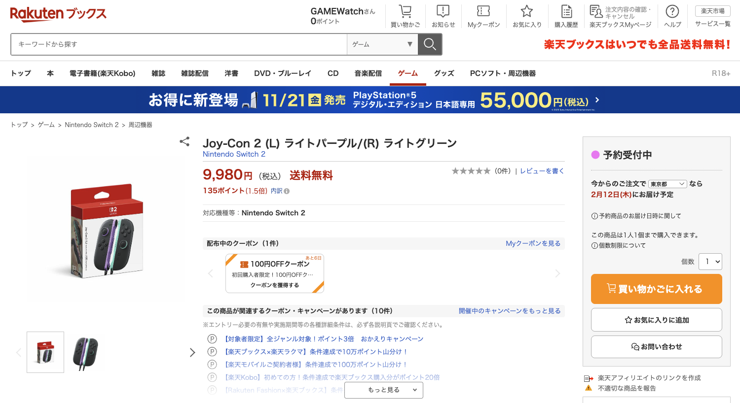Select the DVD・ブルーレイ tab
The image size is (740, 403).
coord(283,73)
